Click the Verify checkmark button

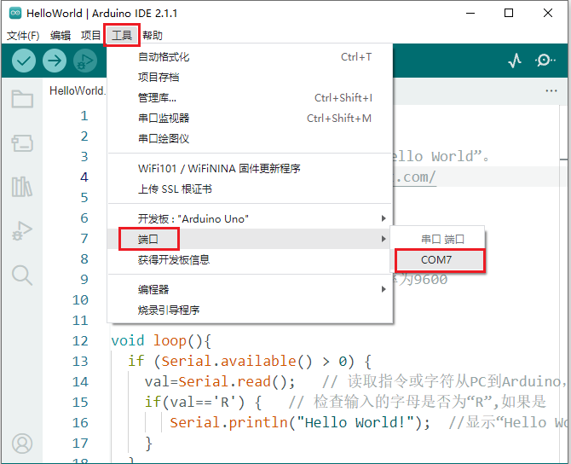pyautogui.click(x=24, y=61)
